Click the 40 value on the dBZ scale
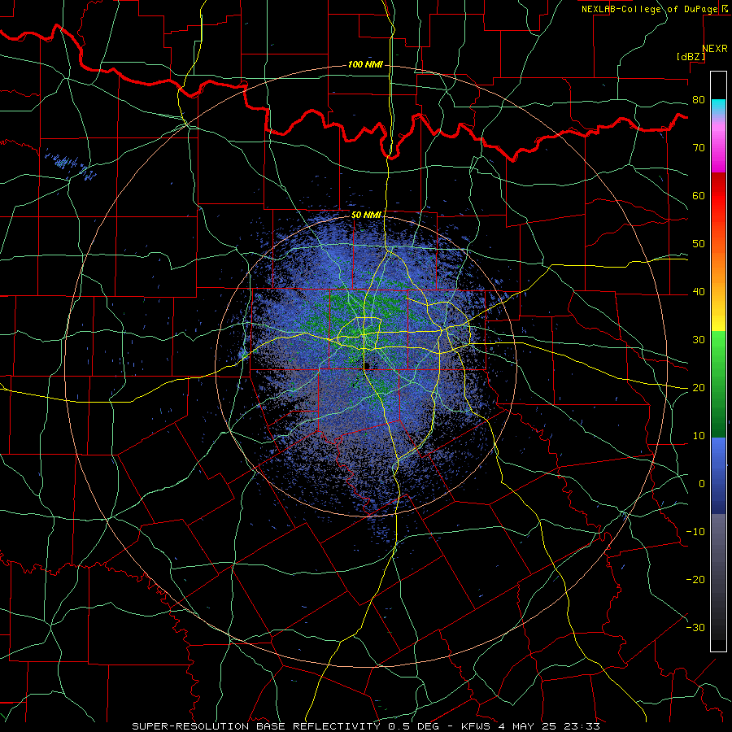732x732 pixels. pos(699,292)
